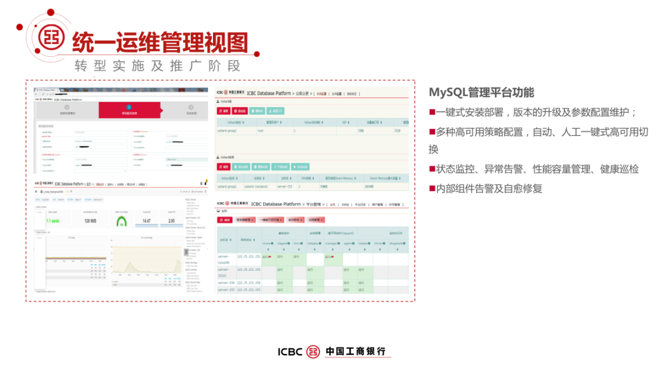Click server-153 in host table
The height and width of the screenshot is (371, 661).
click(226, 290)
